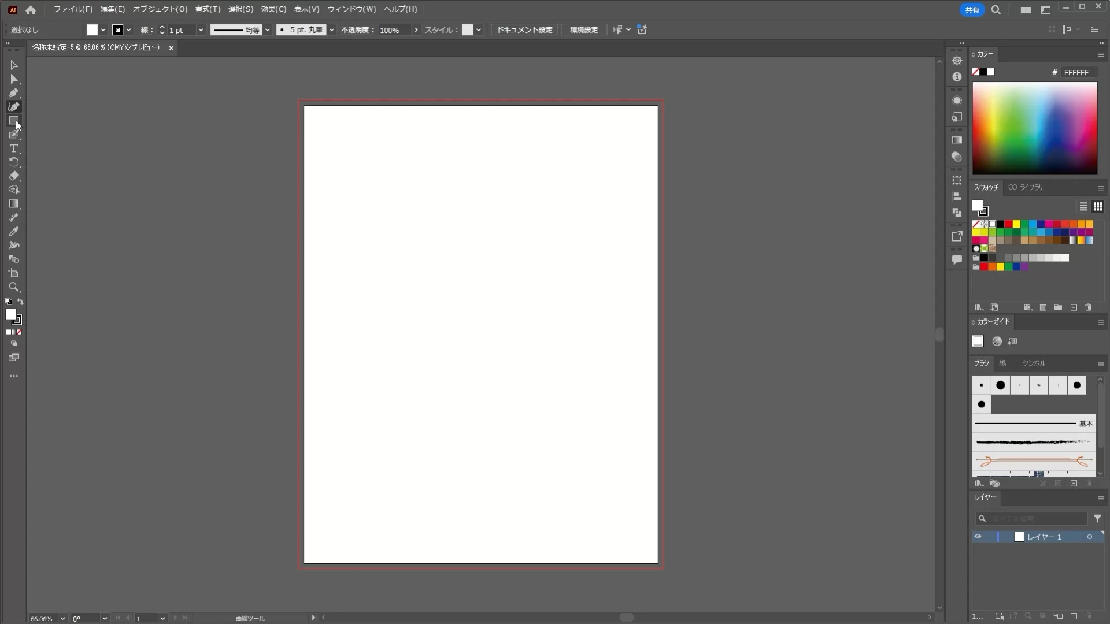Click the ドキュメント設定 button
Image resolution: width=1110 pixels, height=624 pixels.
[x=524, y=30]
